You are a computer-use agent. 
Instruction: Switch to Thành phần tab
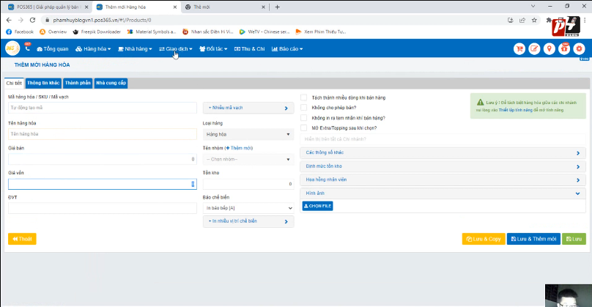[x=78, y=83]
